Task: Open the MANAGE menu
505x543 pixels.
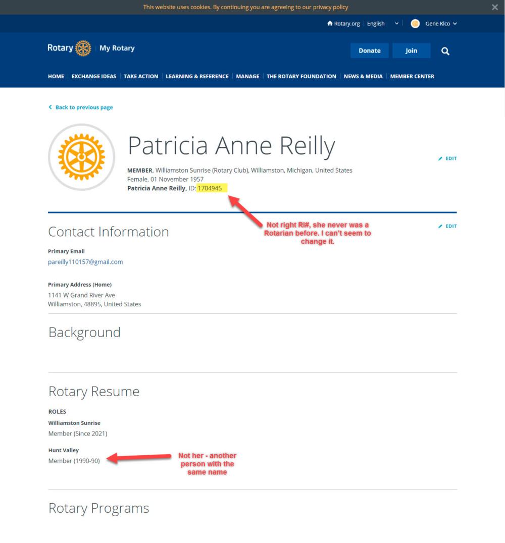Action: pos(247,76)
